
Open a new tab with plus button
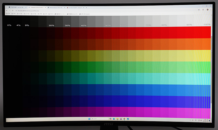[86, 8]
